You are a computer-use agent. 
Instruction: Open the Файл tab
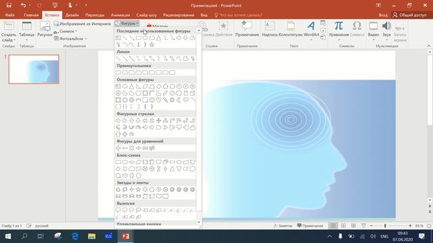coord(9,15)
